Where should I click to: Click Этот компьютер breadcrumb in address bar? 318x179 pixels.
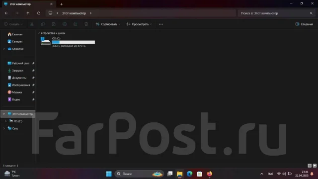pos(74,13)
